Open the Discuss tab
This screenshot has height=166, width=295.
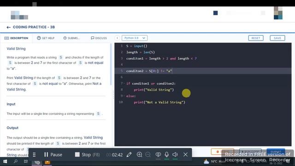coord(99,38)
